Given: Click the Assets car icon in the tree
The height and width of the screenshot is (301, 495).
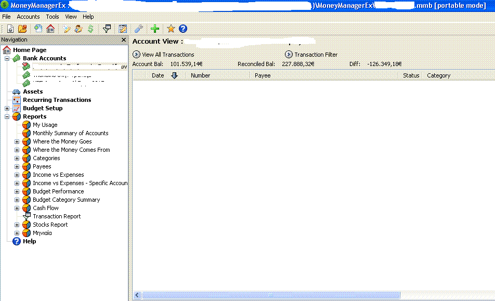Looking at the screenshot, I should point(17,91).
